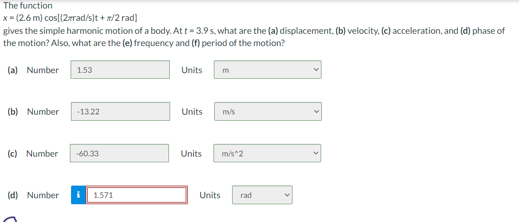
Task: Select the acceleration answer field showing -60.33
Action: 119,153
